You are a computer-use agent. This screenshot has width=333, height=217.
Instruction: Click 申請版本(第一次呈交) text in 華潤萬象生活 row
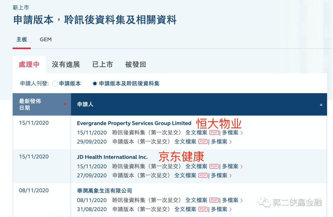pos(142,209)
